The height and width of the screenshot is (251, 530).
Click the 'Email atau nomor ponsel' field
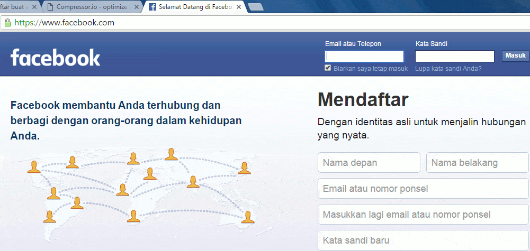coord(423,188)
